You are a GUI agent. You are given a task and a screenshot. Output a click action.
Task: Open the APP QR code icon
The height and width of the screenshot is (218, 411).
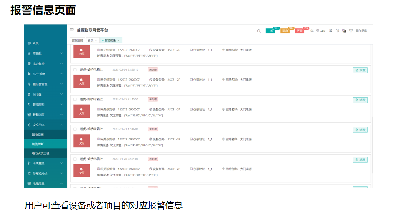point(318,31)
